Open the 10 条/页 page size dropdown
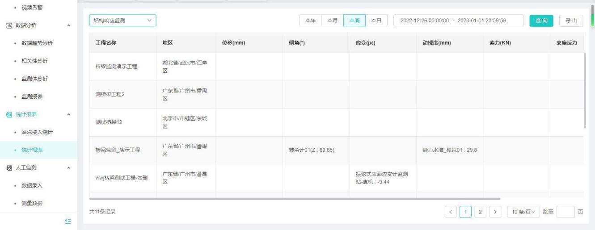 pyautogui.click(x=523, y=211)
